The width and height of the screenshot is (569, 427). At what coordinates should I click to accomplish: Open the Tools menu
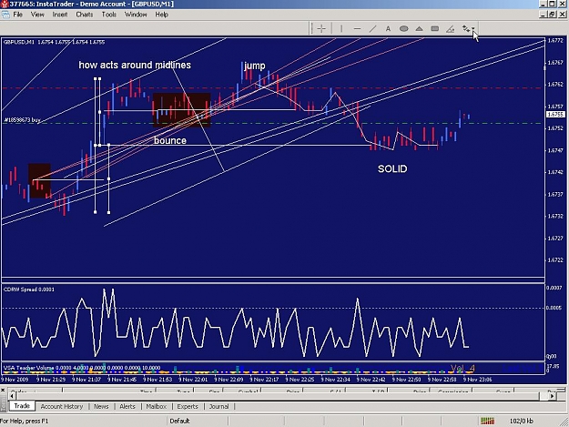[x=109, y=15]
